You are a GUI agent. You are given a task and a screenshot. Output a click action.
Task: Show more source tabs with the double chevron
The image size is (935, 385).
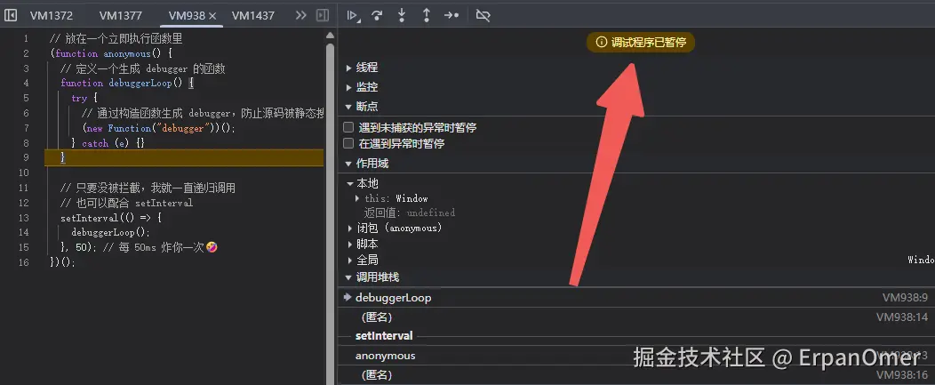click(301, 15)
